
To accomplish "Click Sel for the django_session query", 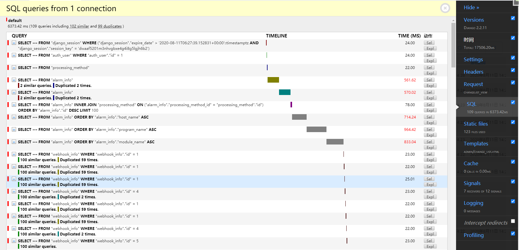I will coord(429,43).
